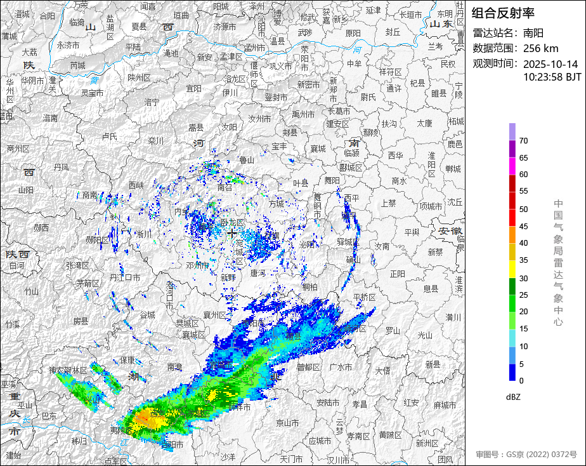Viewport: 586px width, 466px height.
Task: Click the 丹凤 map label
Action: pos(61,167)
